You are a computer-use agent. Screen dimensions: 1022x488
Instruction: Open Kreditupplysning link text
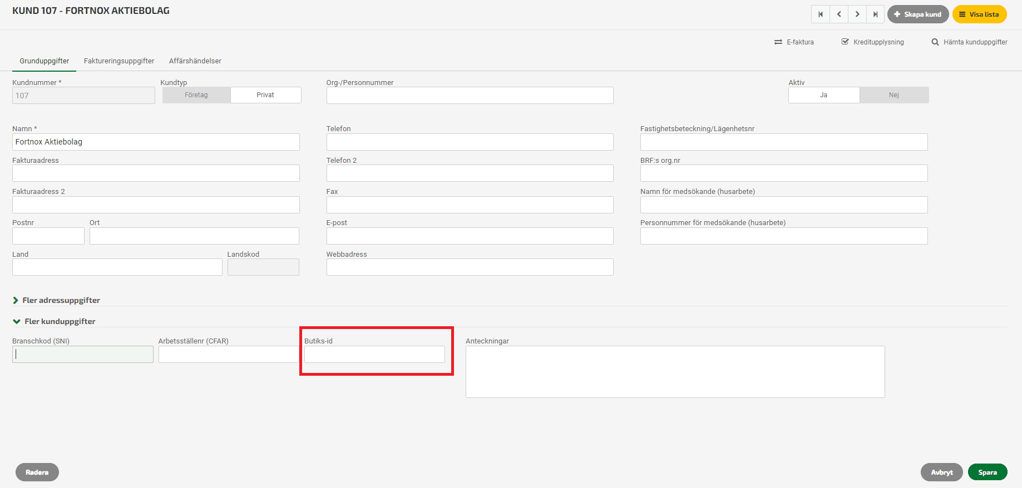point(878,42)
